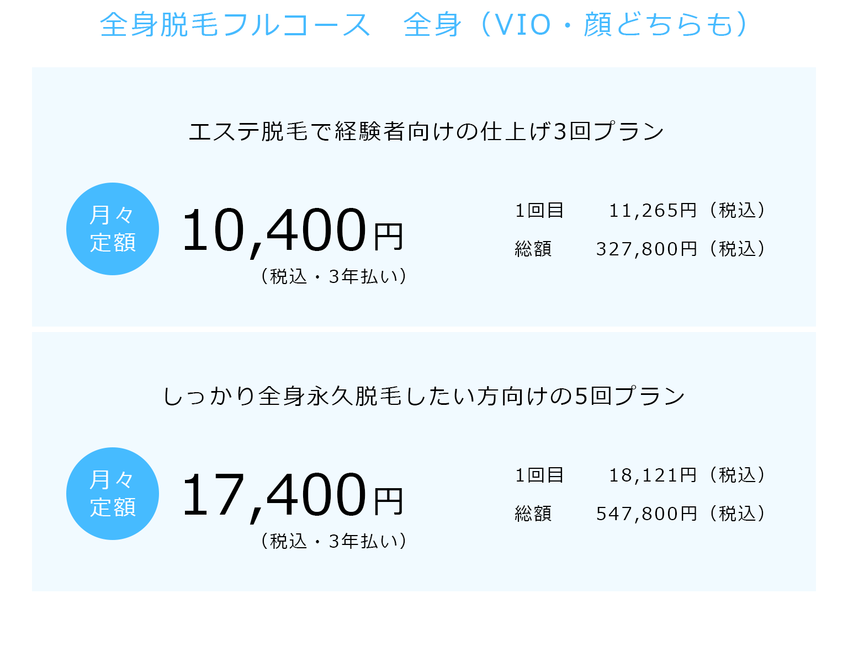Click the 円 symbol after 10,400
Image resolution: width=848 pixels, height=663 pixels.
coord(389,237)
